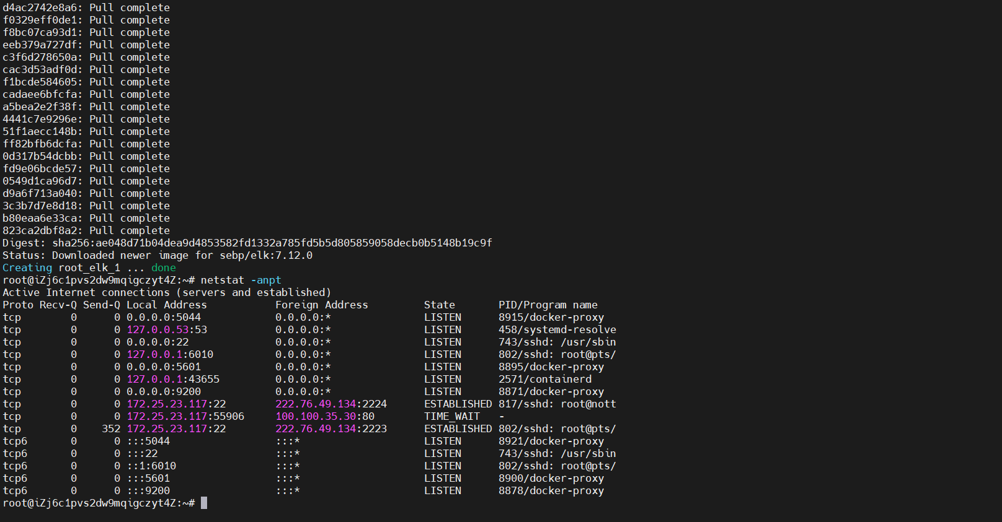
Task: Click '458/systemd-resolve' program entry
Action: tap(557, 329)
